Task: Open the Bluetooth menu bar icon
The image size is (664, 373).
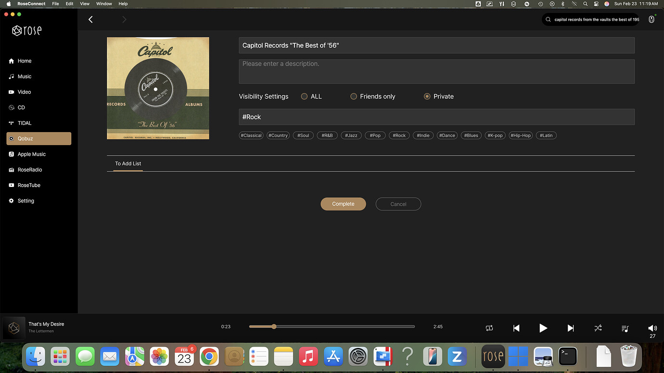Action: point(562,3)
